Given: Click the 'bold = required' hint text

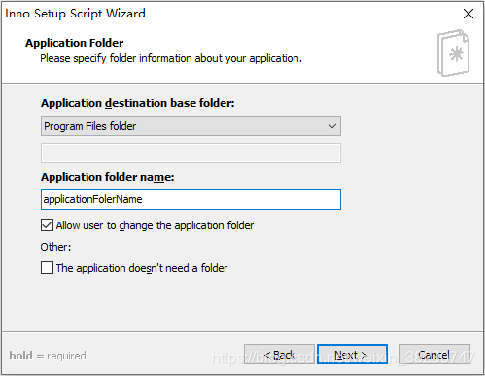Looking at the screenshot, I should pos(48,356).
